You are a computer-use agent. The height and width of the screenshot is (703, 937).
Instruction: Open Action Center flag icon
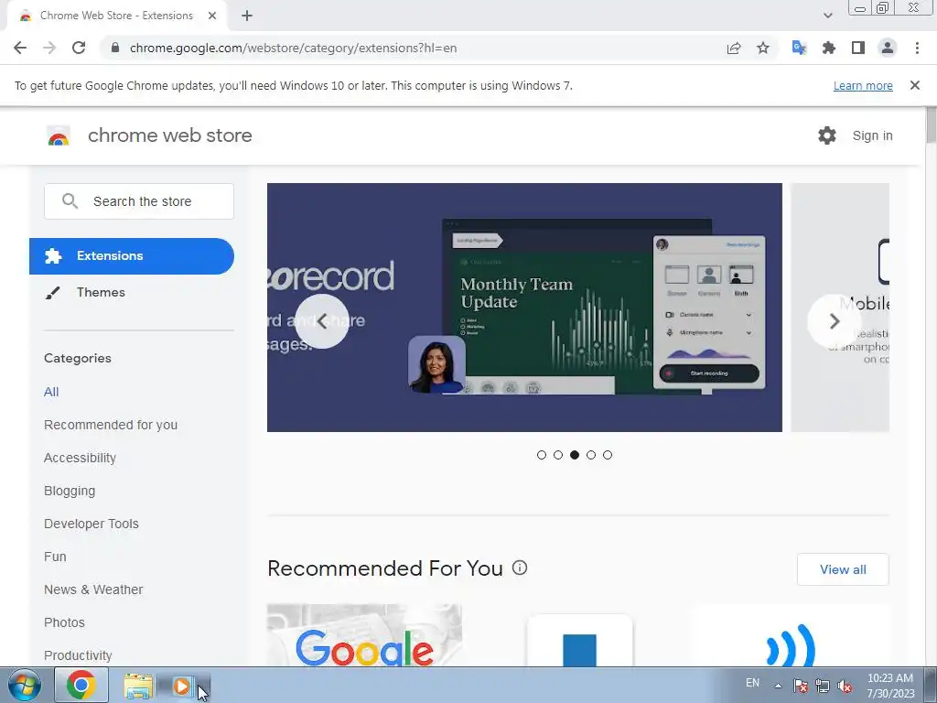coord(801,686)
